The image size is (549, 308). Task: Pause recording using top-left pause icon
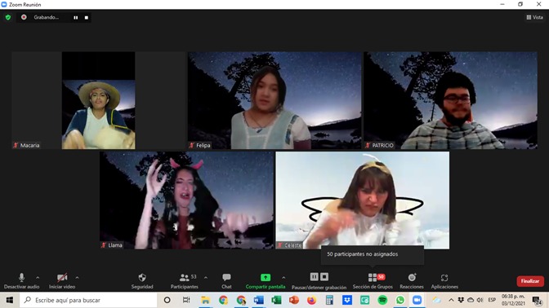pos(76,17)
